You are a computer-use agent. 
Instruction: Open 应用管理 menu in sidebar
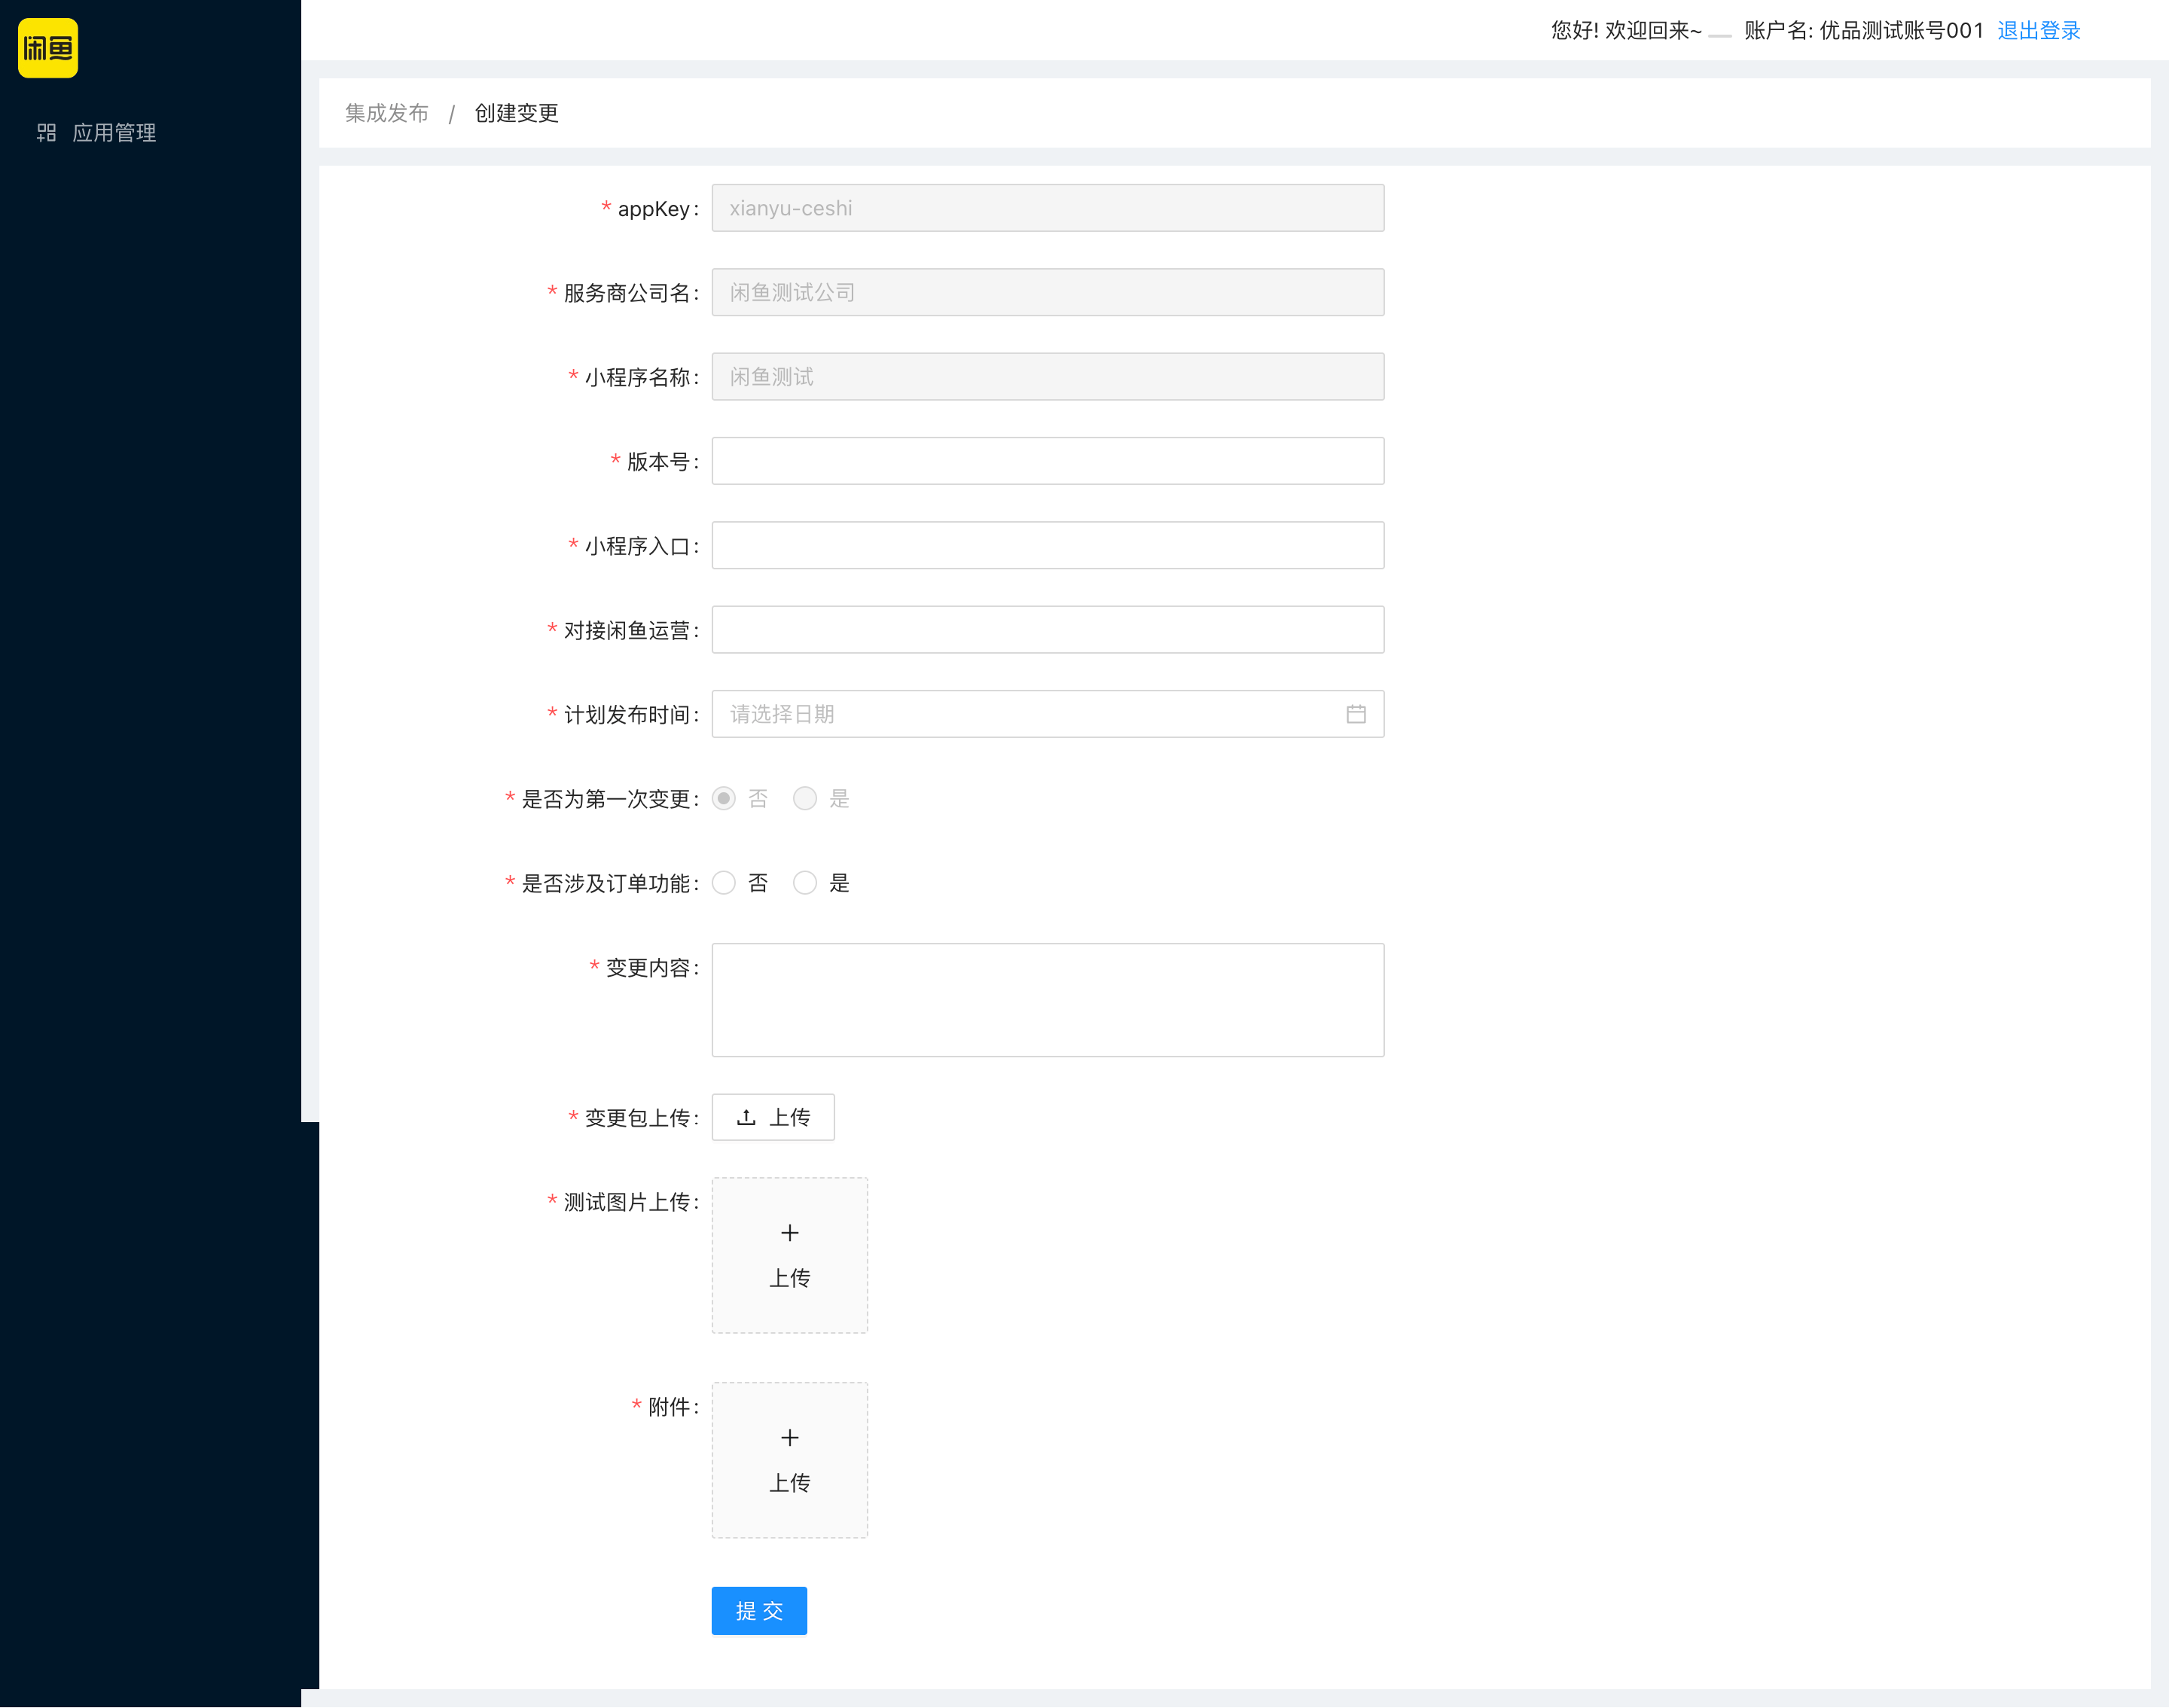click(114, 132)
